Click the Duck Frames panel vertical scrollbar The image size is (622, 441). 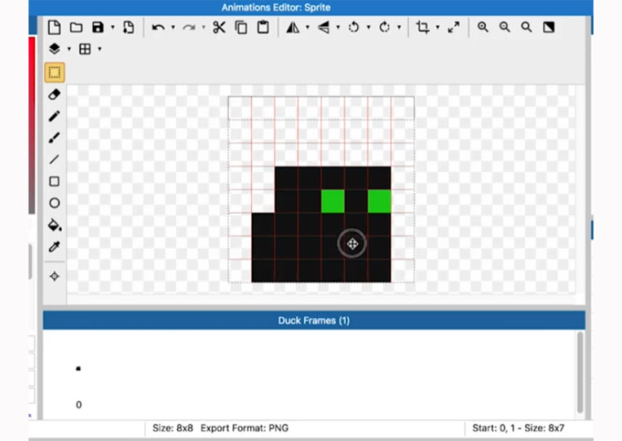[x=580, y=373]
